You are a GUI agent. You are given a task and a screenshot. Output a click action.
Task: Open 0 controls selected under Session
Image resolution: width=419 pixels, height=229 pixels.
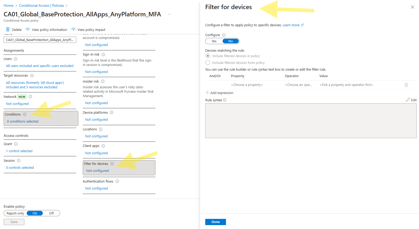click(20, 168)
